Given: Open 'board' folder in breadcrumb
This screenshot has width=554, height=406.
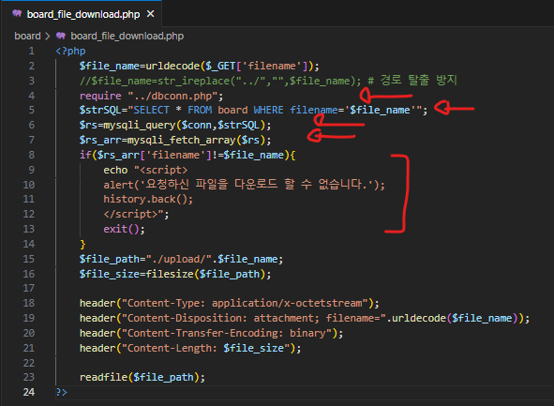Looking at the screenshot, I should 27,36.
